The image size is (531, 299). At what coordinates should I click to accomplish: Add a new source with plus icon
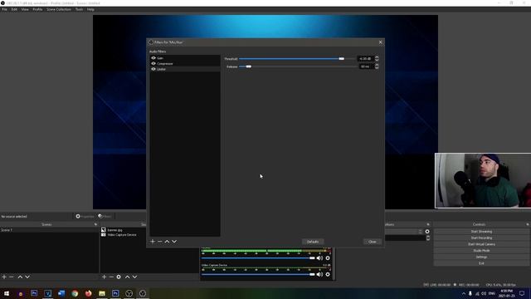click(x=104, y=277)
